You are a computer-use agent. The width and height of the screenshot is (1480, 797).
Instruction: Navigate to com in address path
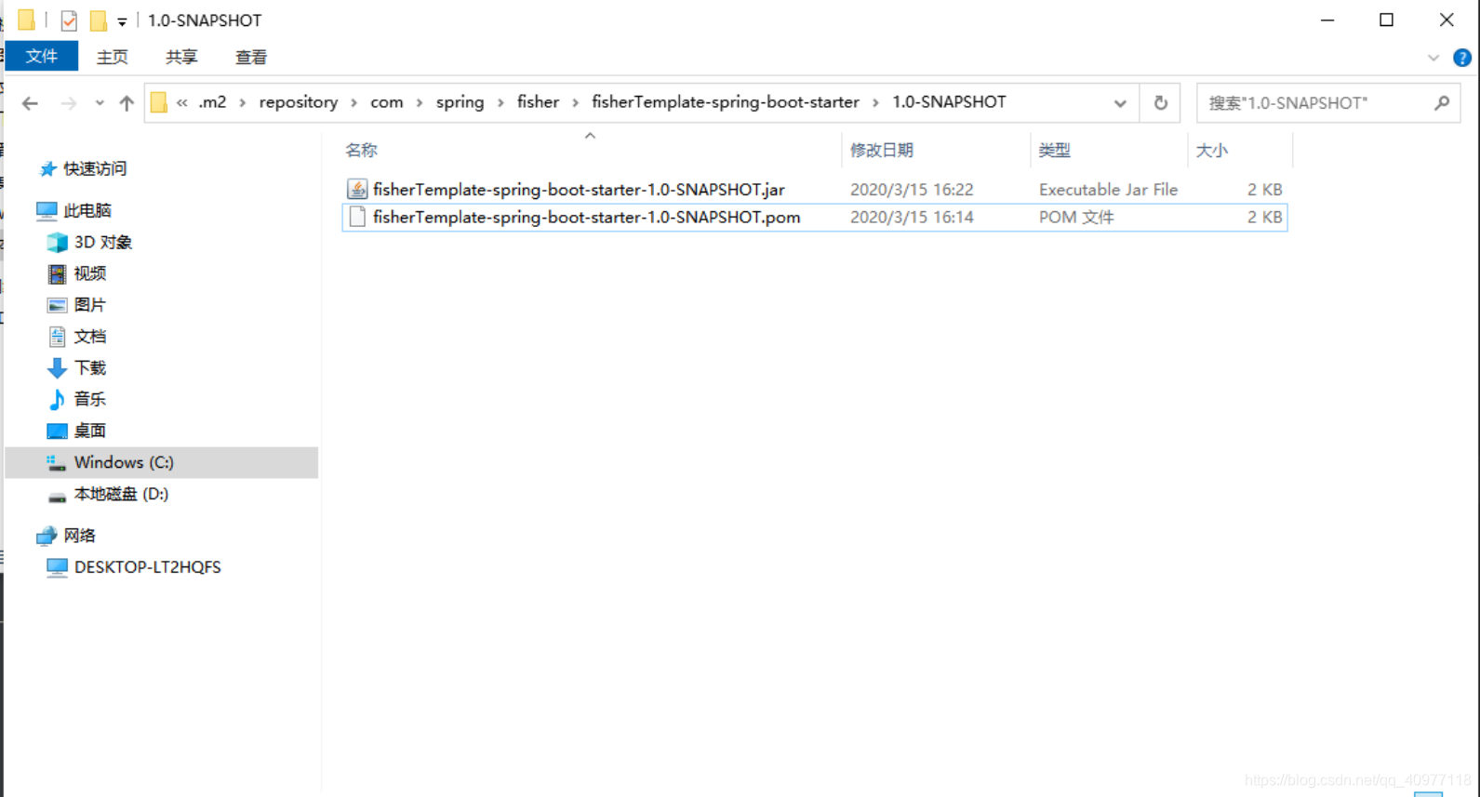387,102
